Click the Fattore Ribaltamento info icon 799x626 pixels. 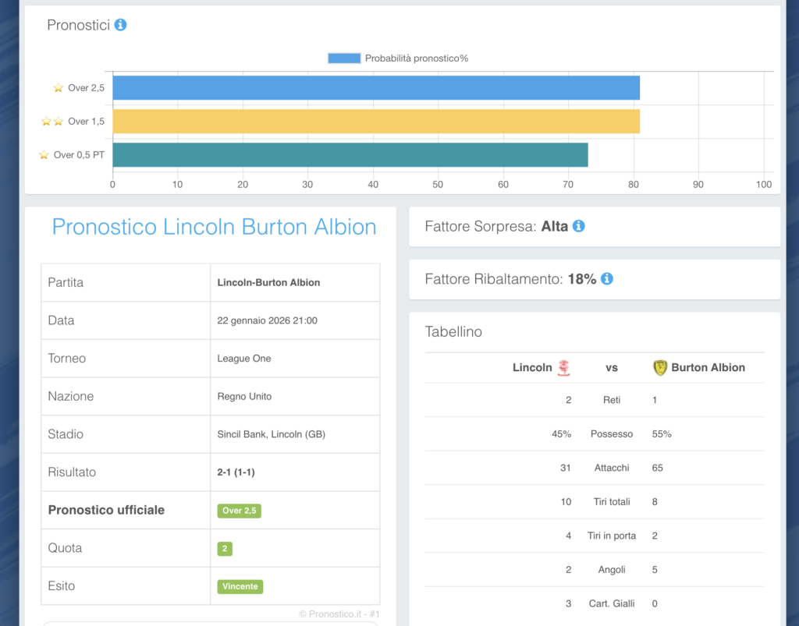point(606,278)
